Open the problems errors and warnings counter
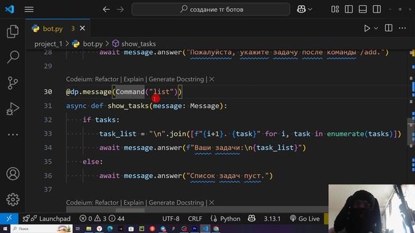 point(102,219)
